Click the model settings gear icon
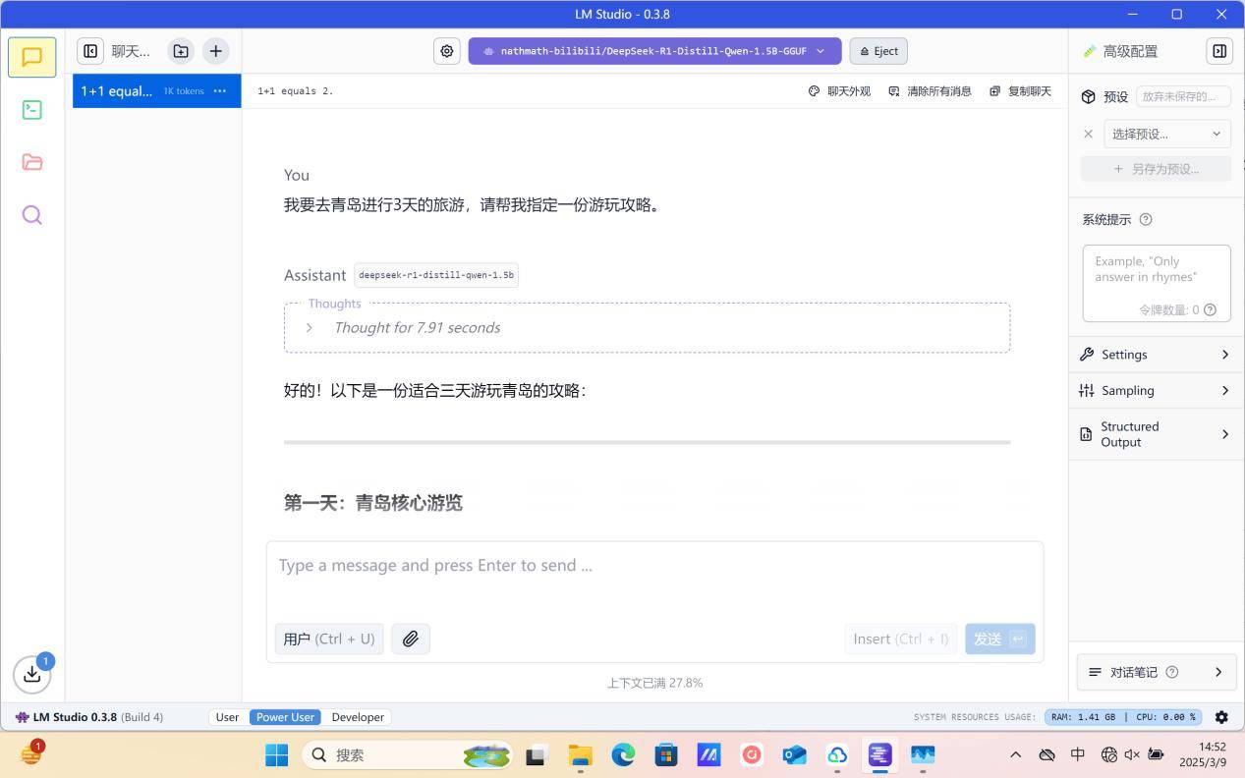Screen dimensions: 1245x778 (x=447, y=51)
